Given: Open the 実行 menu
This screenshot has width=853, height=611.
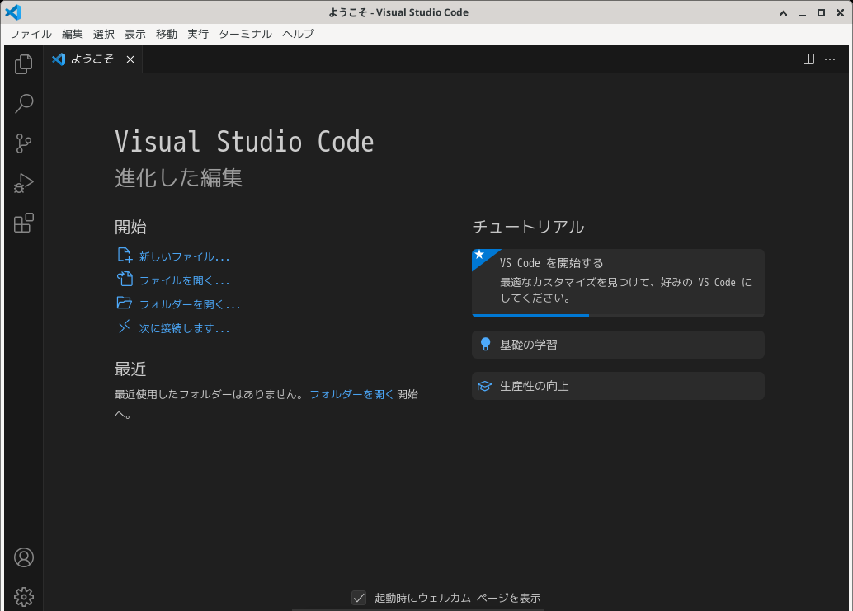Looking at the screenshot, I should (198, 34).
